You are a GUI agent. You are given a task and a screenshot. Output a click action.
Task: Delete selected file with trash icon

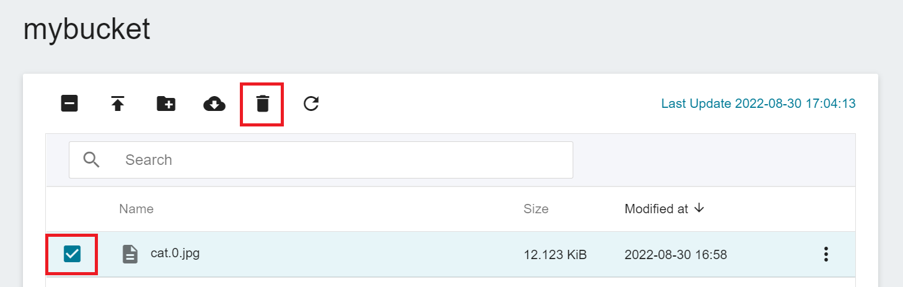pos(263,104)
